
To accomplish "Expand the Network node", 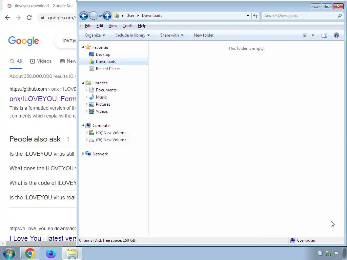I will pos(83,154).
